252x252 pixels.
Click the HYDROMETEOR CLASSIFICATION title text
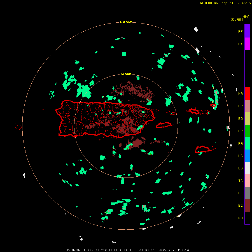pyautogui.click(x=98, y=250)
